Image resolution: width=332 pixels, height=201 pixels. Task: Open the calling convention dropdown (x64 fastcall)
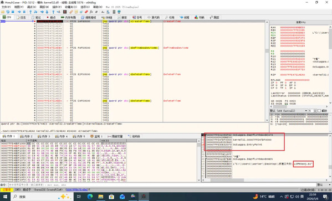coord(289,111)
